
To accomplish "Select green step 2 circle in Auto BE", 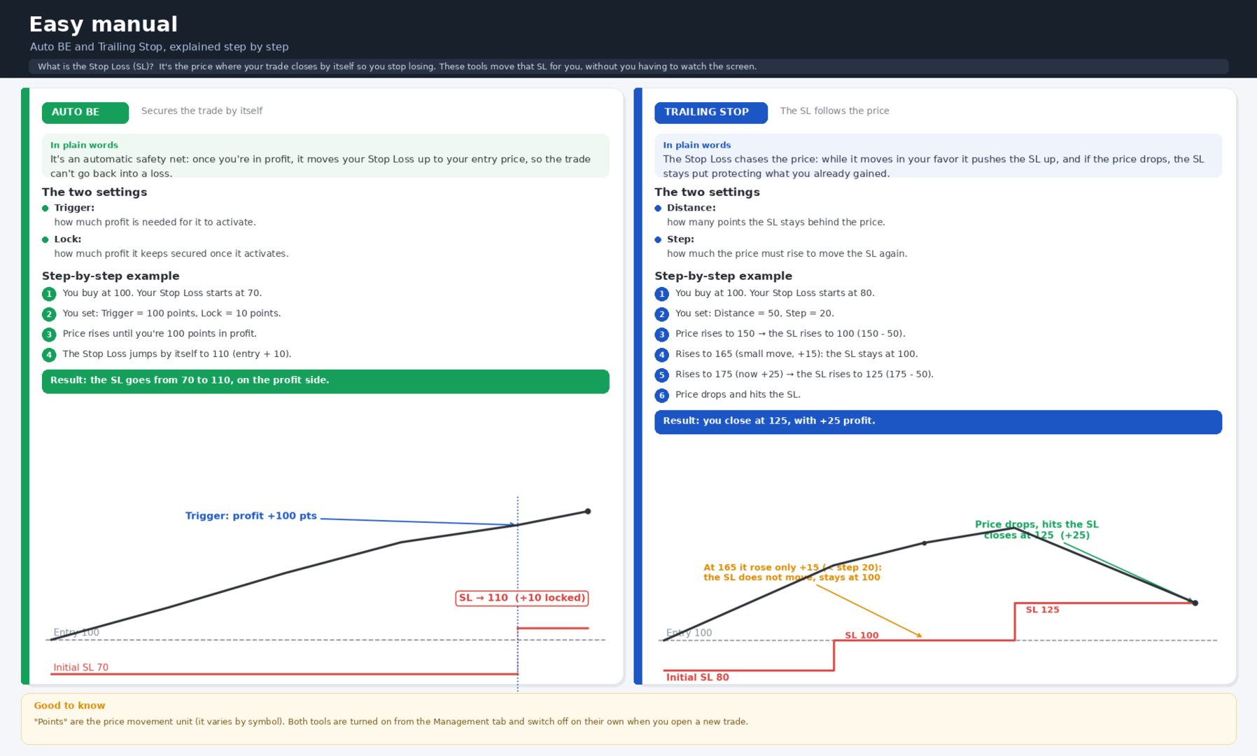I will coord(49,314).
